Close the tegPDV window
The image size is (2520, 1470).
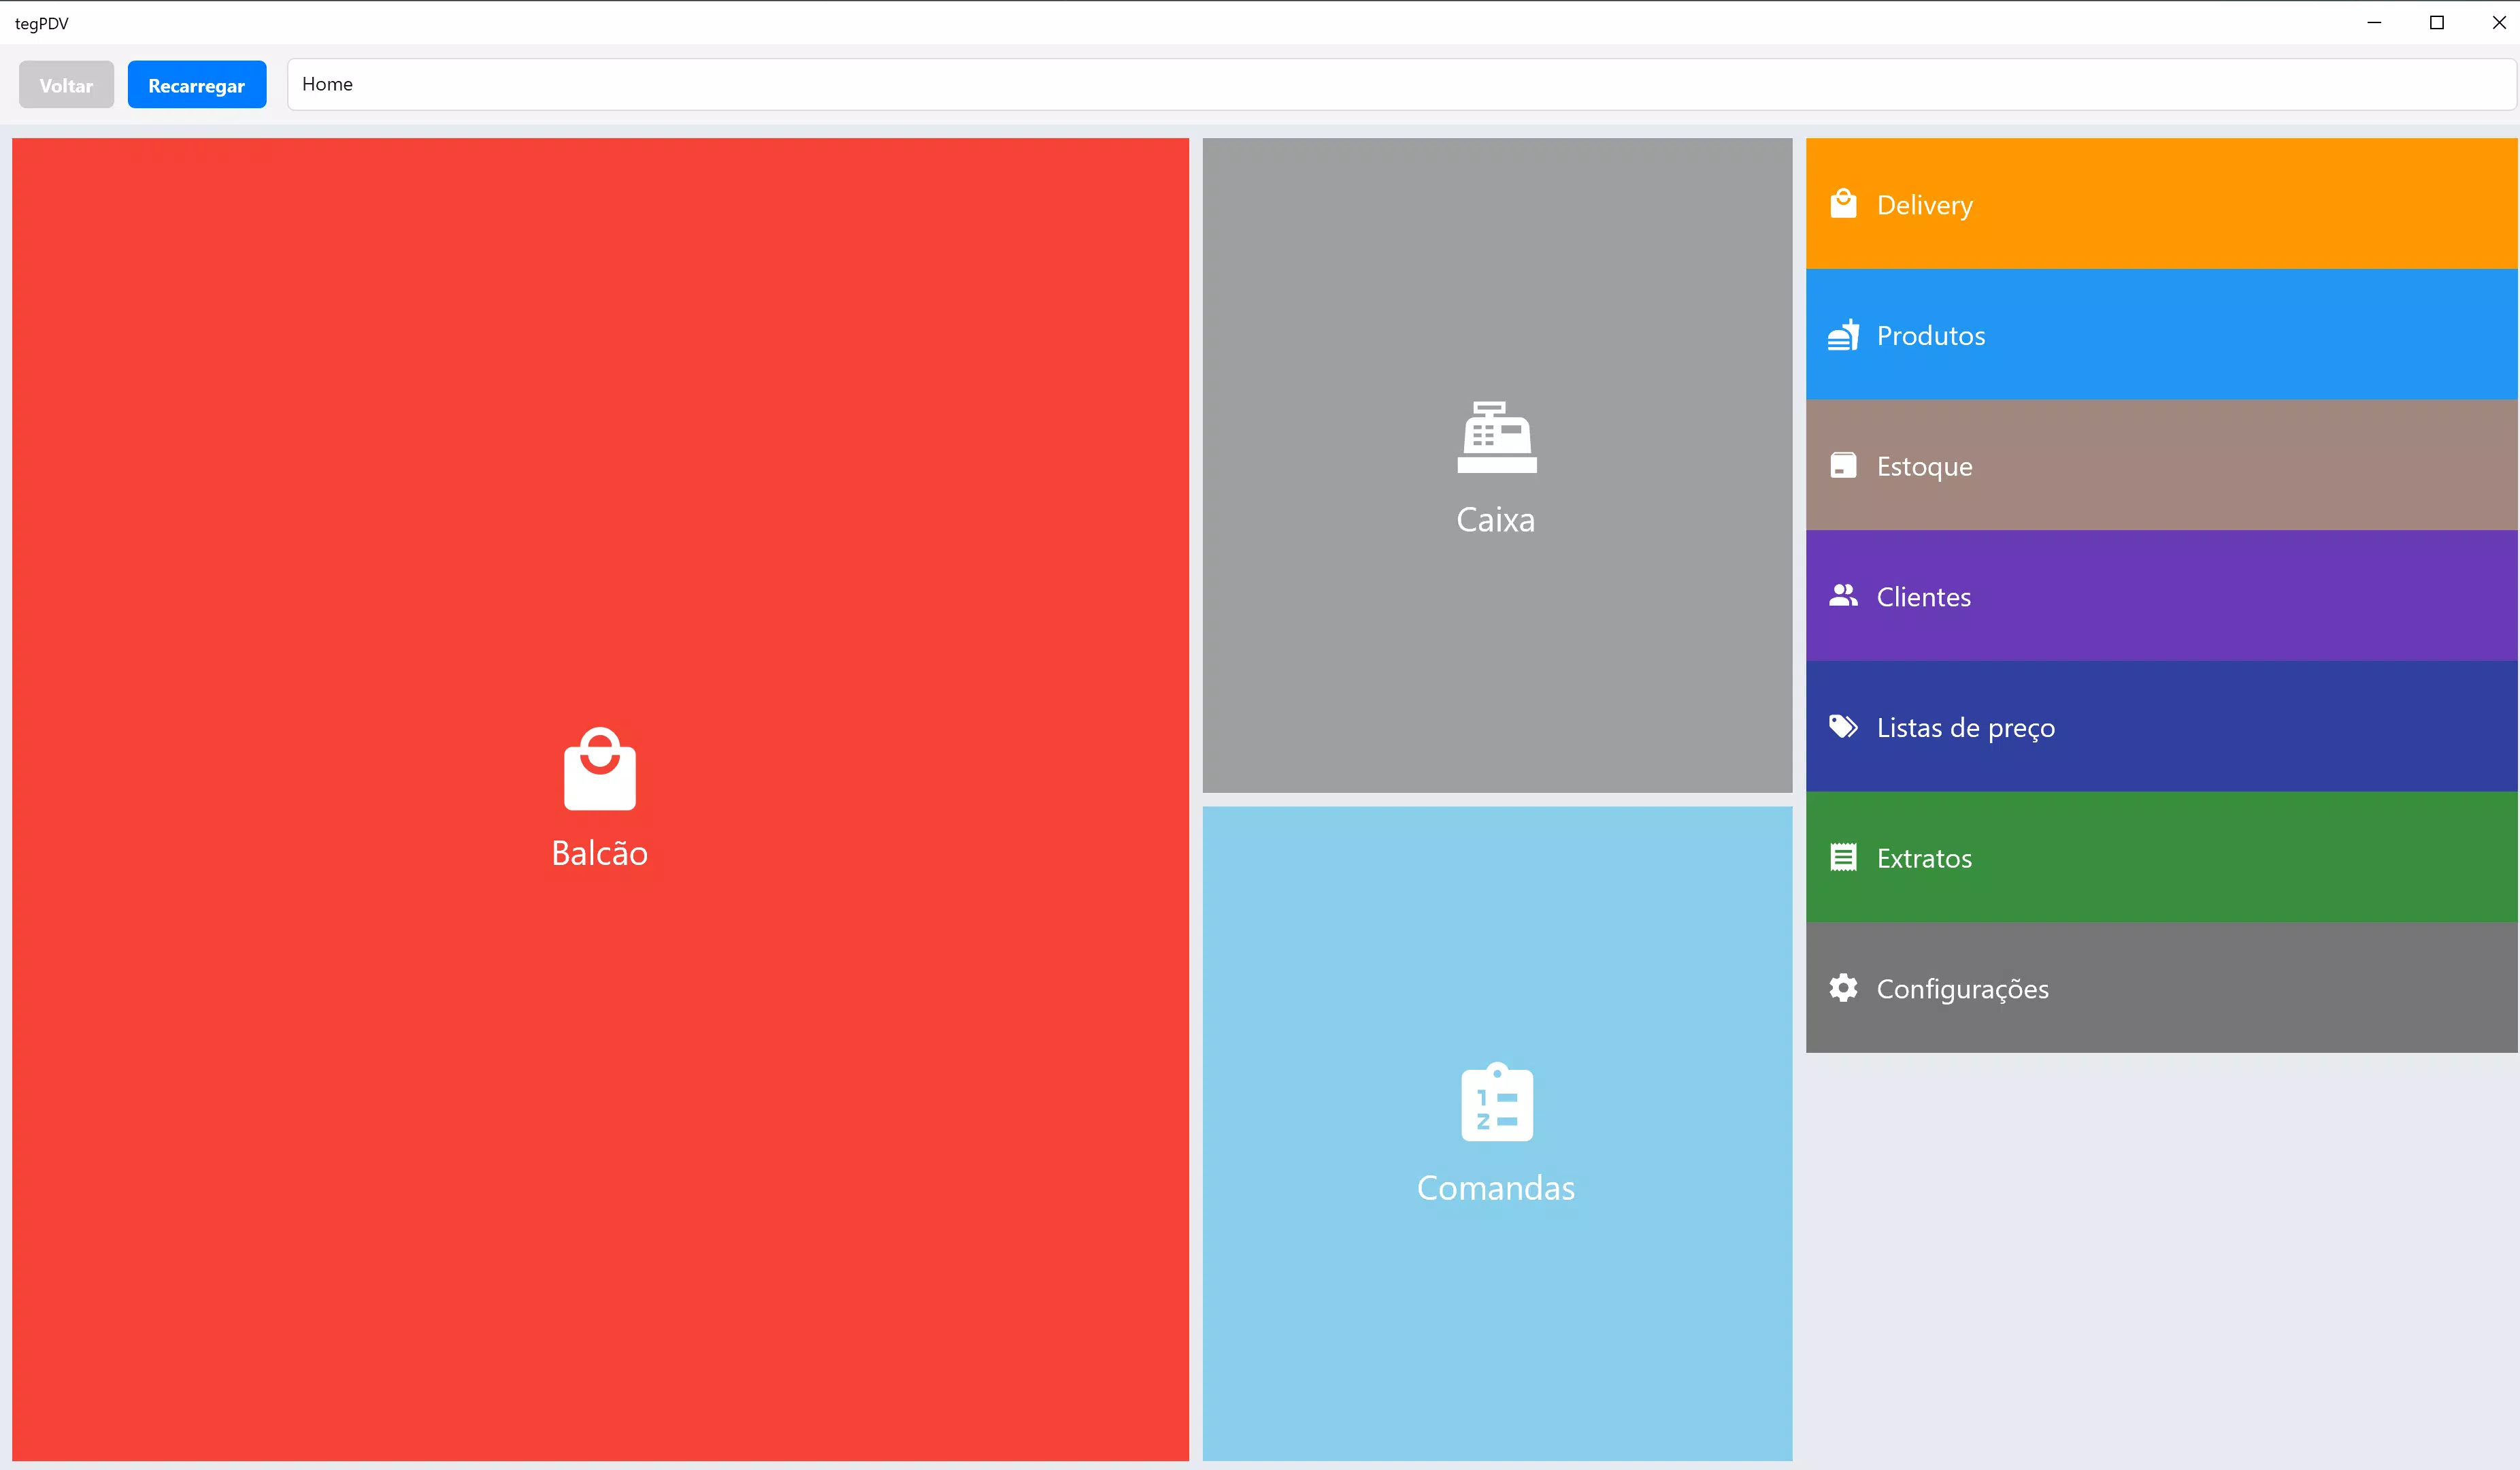(2498, 22)
